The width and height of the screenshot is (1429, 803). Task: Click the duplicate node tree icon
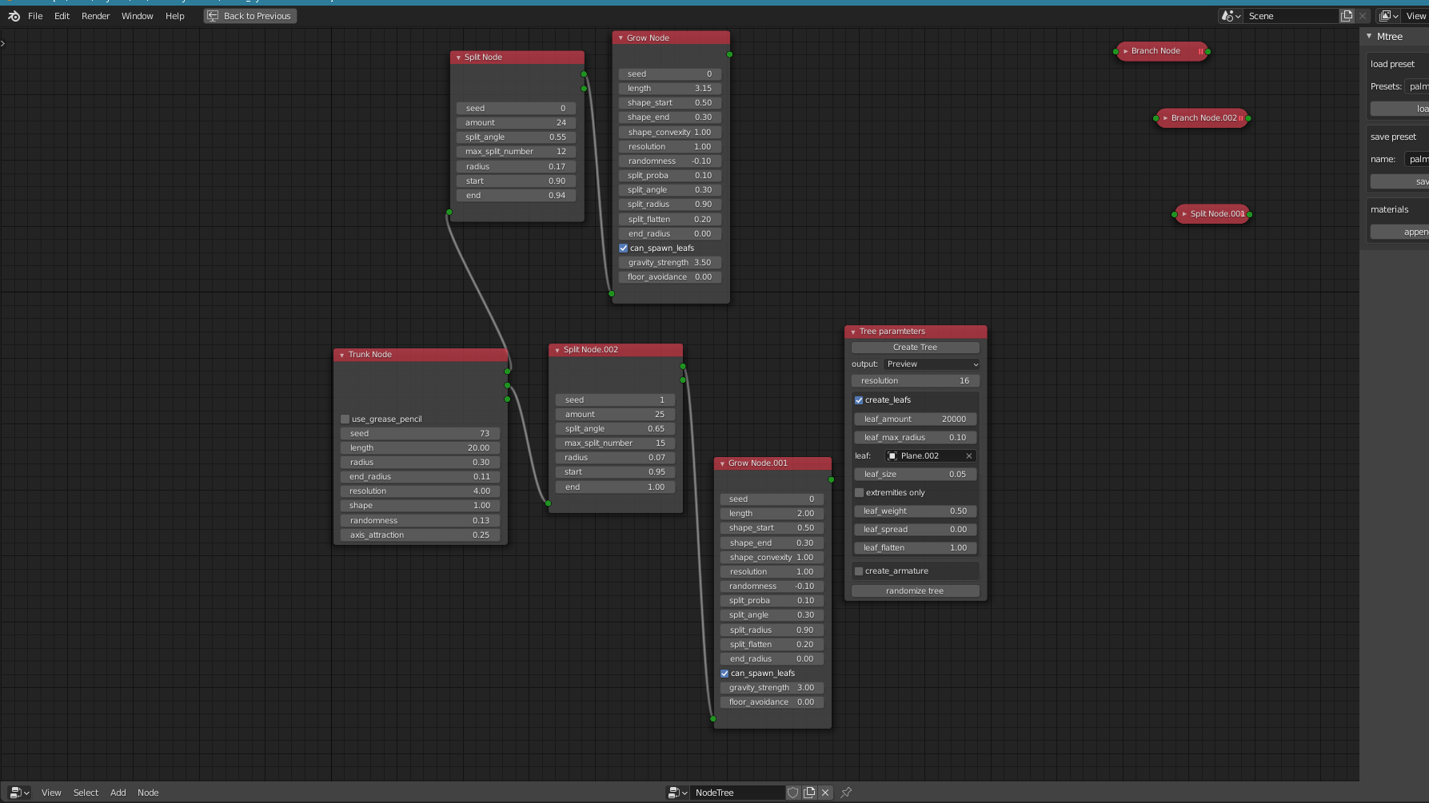point(808,792)
